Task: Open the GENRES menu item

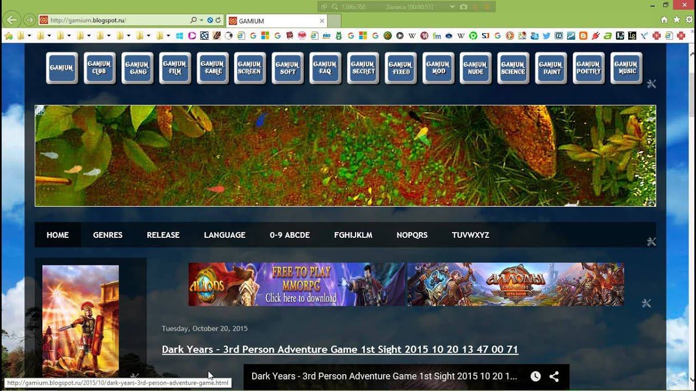Action: 108,235
